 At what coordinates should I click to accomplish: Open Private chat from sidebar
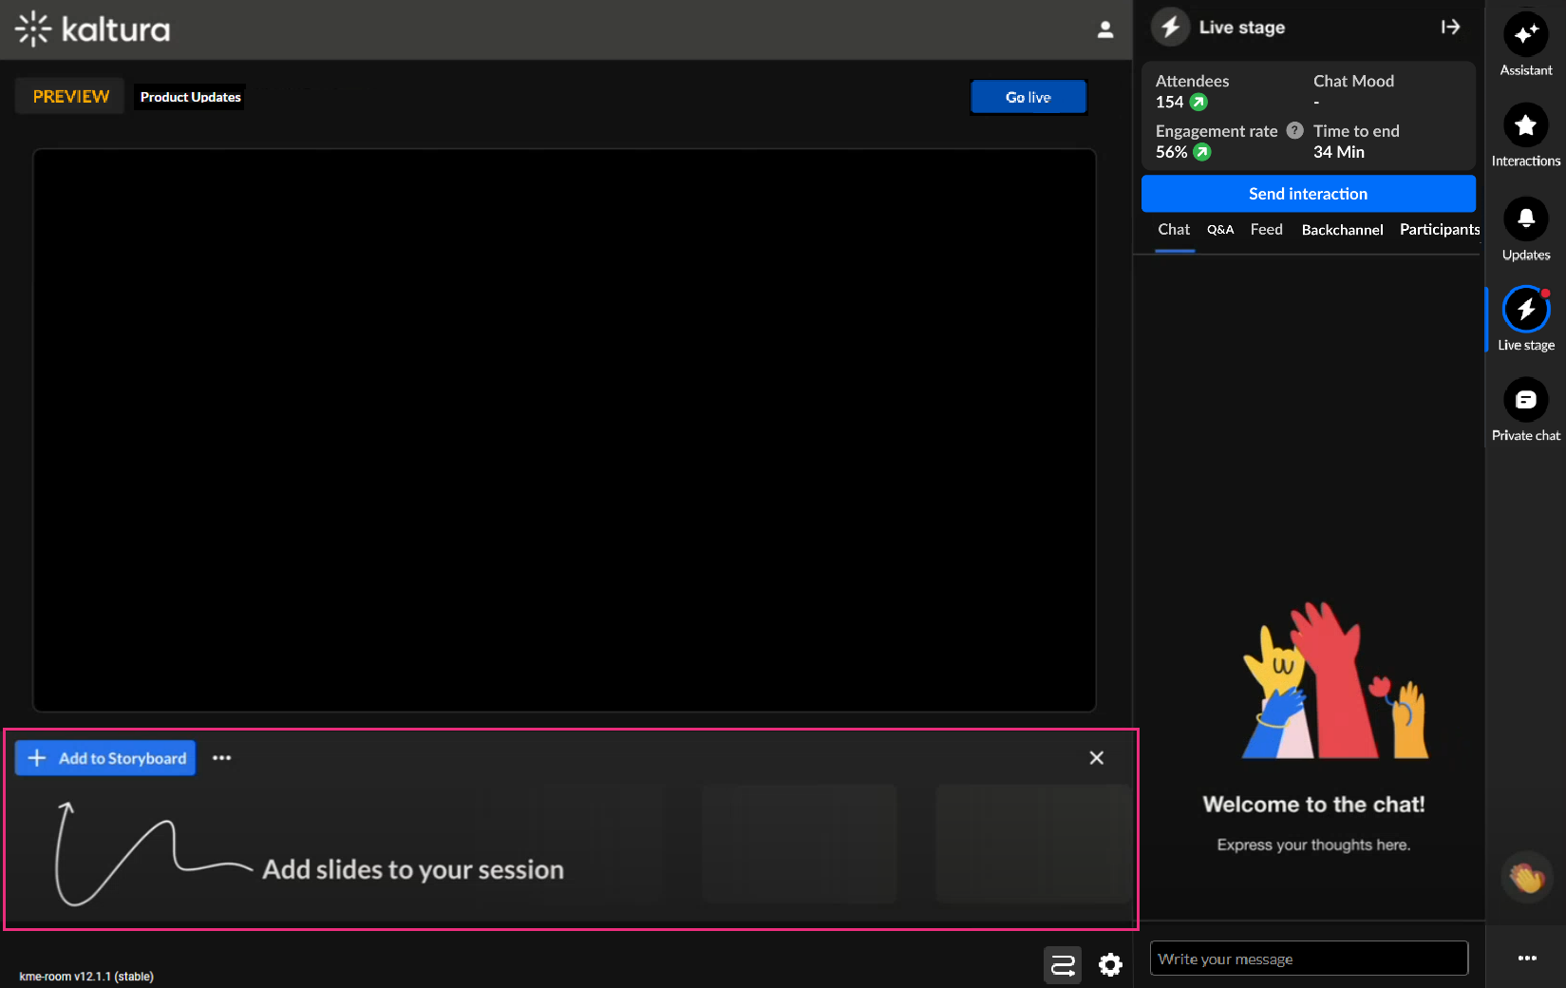pos(1526,400)
